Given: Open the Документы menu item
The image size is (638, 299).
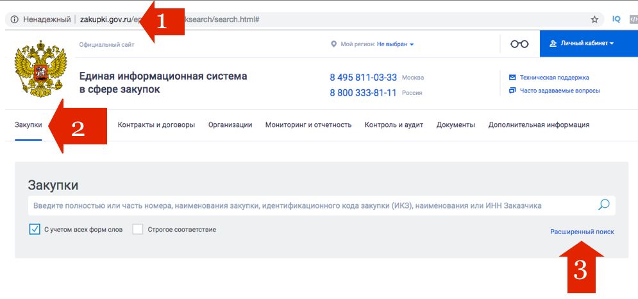Looking at the screenshot, I should point(456,125).
